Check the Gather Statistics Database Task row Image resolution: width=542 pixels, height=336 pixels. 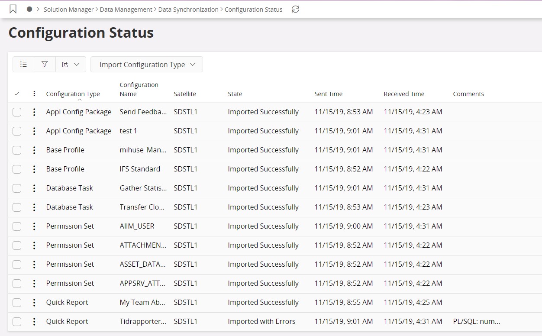[x=17, y=188]
